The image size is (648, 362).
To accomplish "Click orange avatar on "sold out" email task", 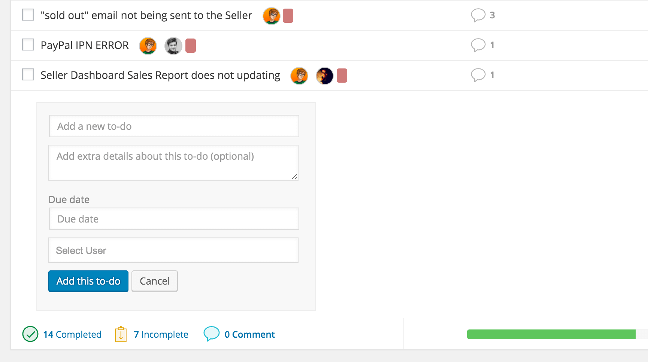I will [x=272, y=16].
